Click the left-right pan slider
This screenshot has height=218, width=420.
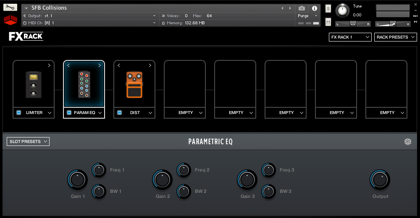pyautogui.click(x=353, y=24)
